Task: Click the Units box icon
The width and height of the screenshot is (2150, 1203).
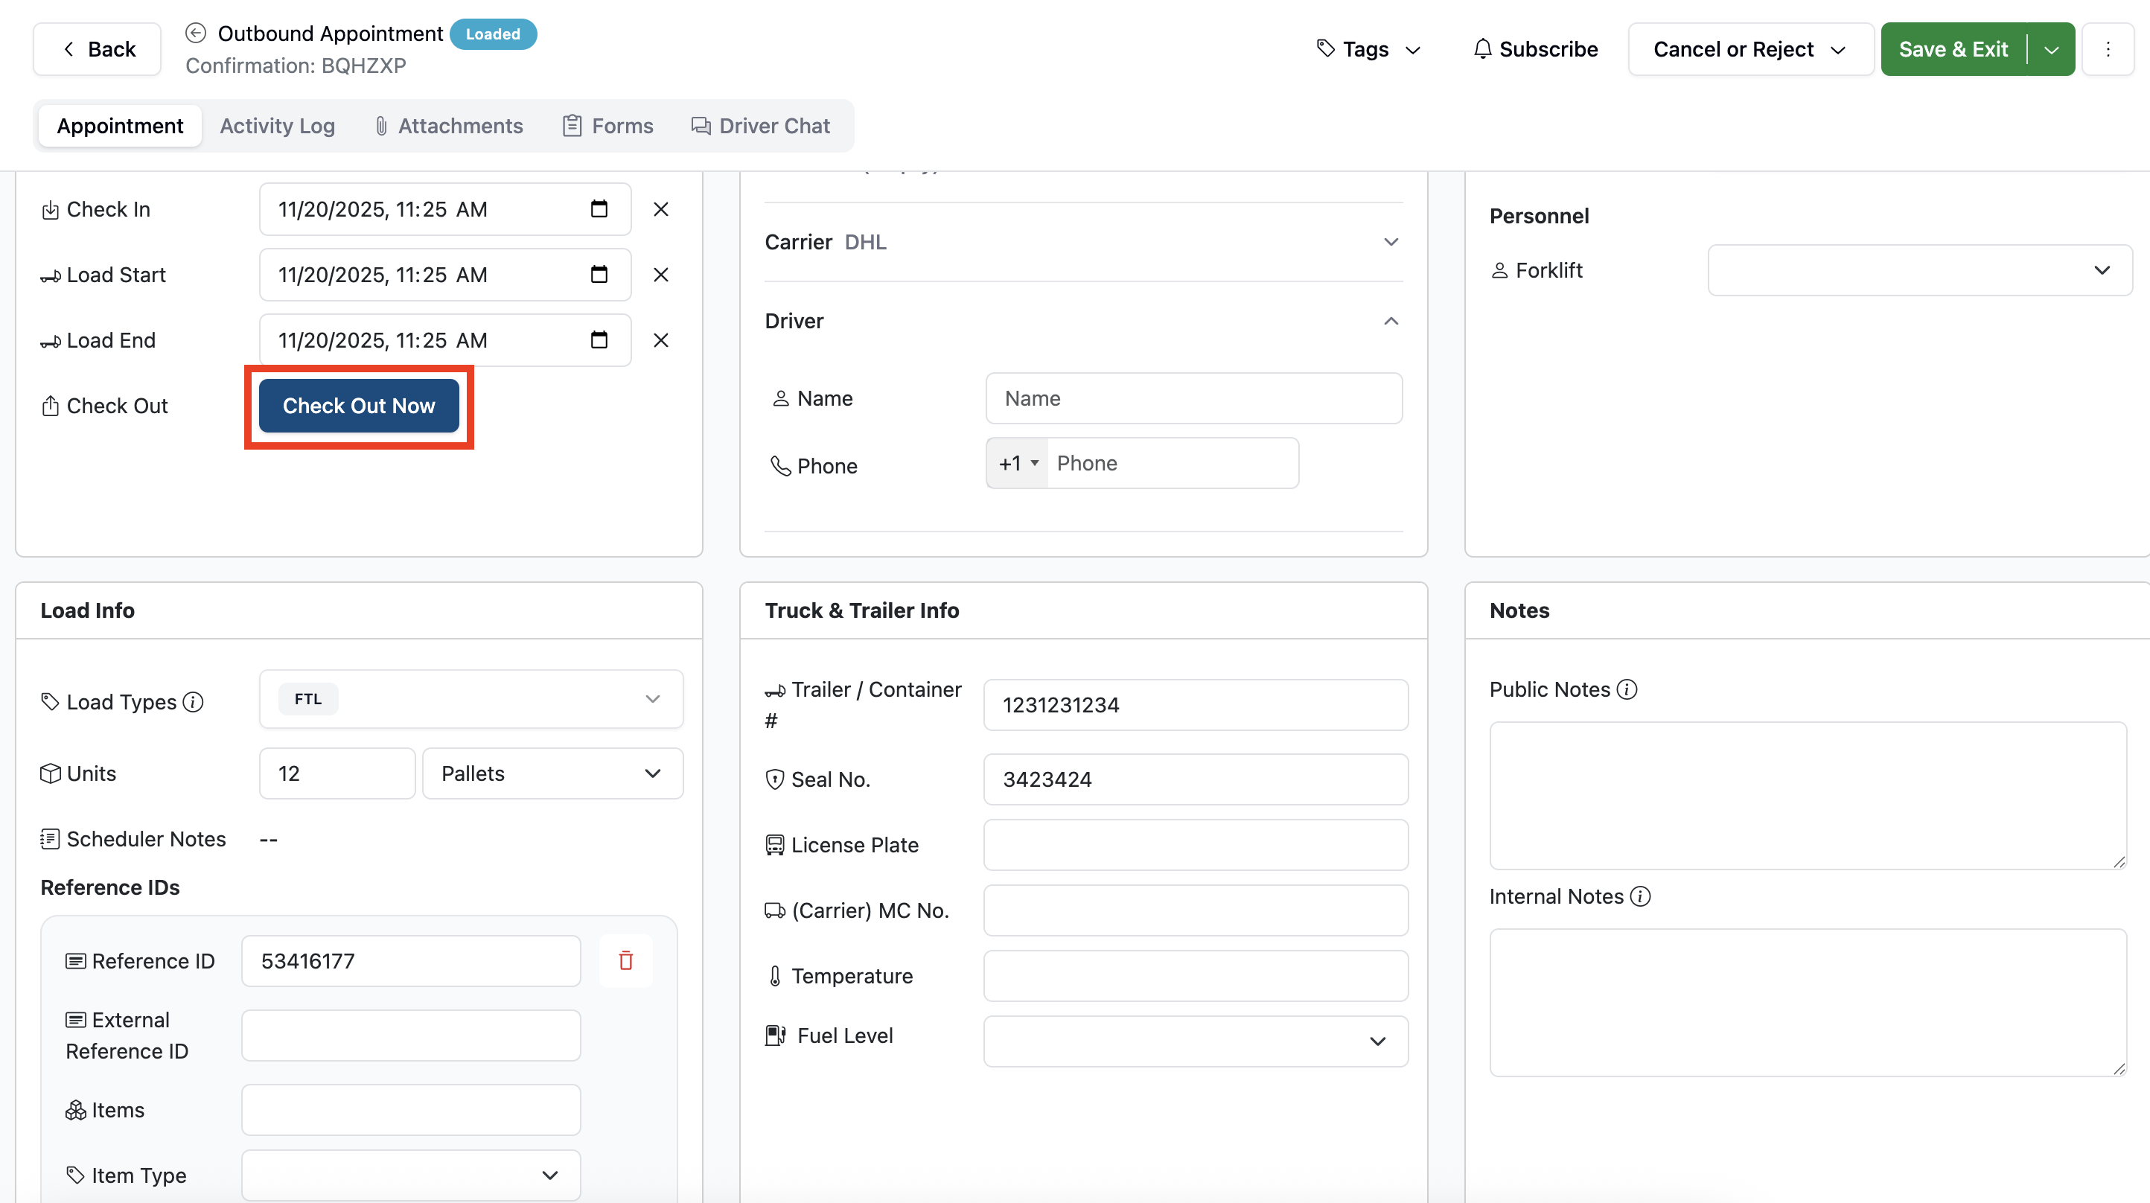Action: pos(50,774)
